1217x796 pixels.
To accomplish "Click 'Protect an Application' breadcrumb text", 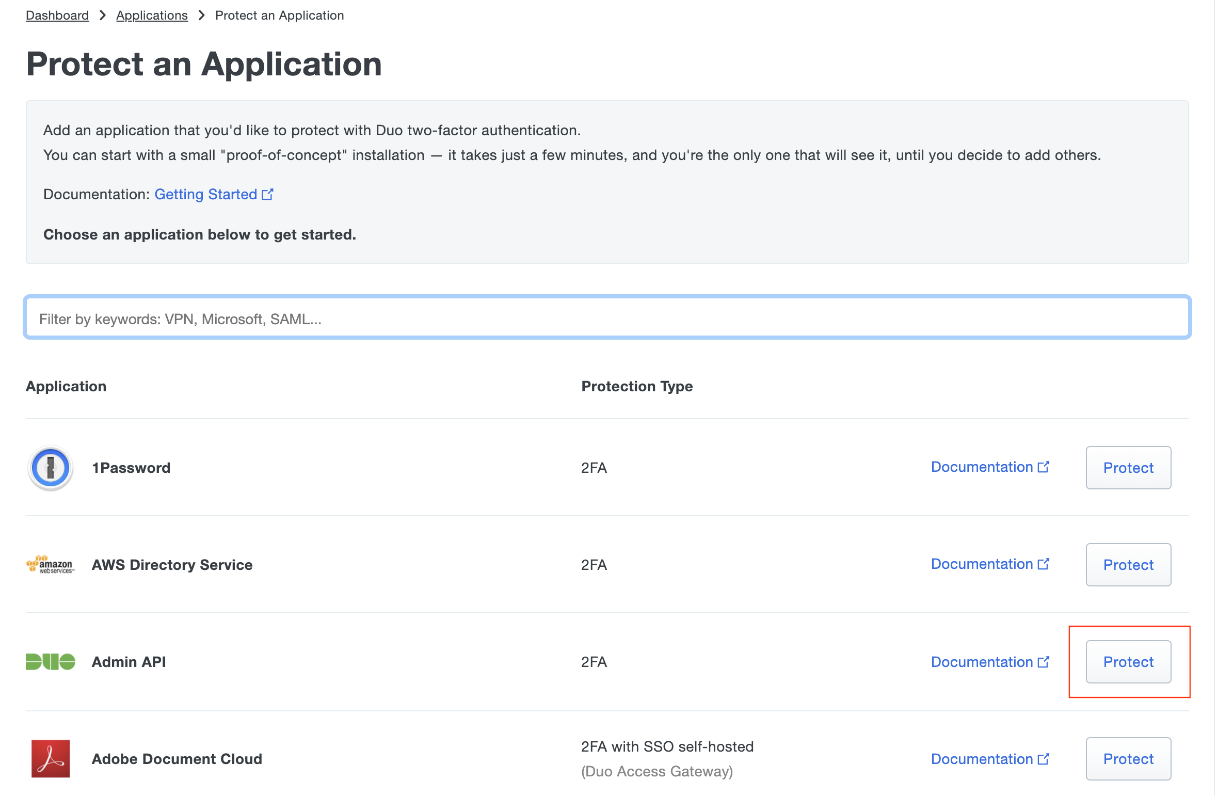I will point(280,15).
